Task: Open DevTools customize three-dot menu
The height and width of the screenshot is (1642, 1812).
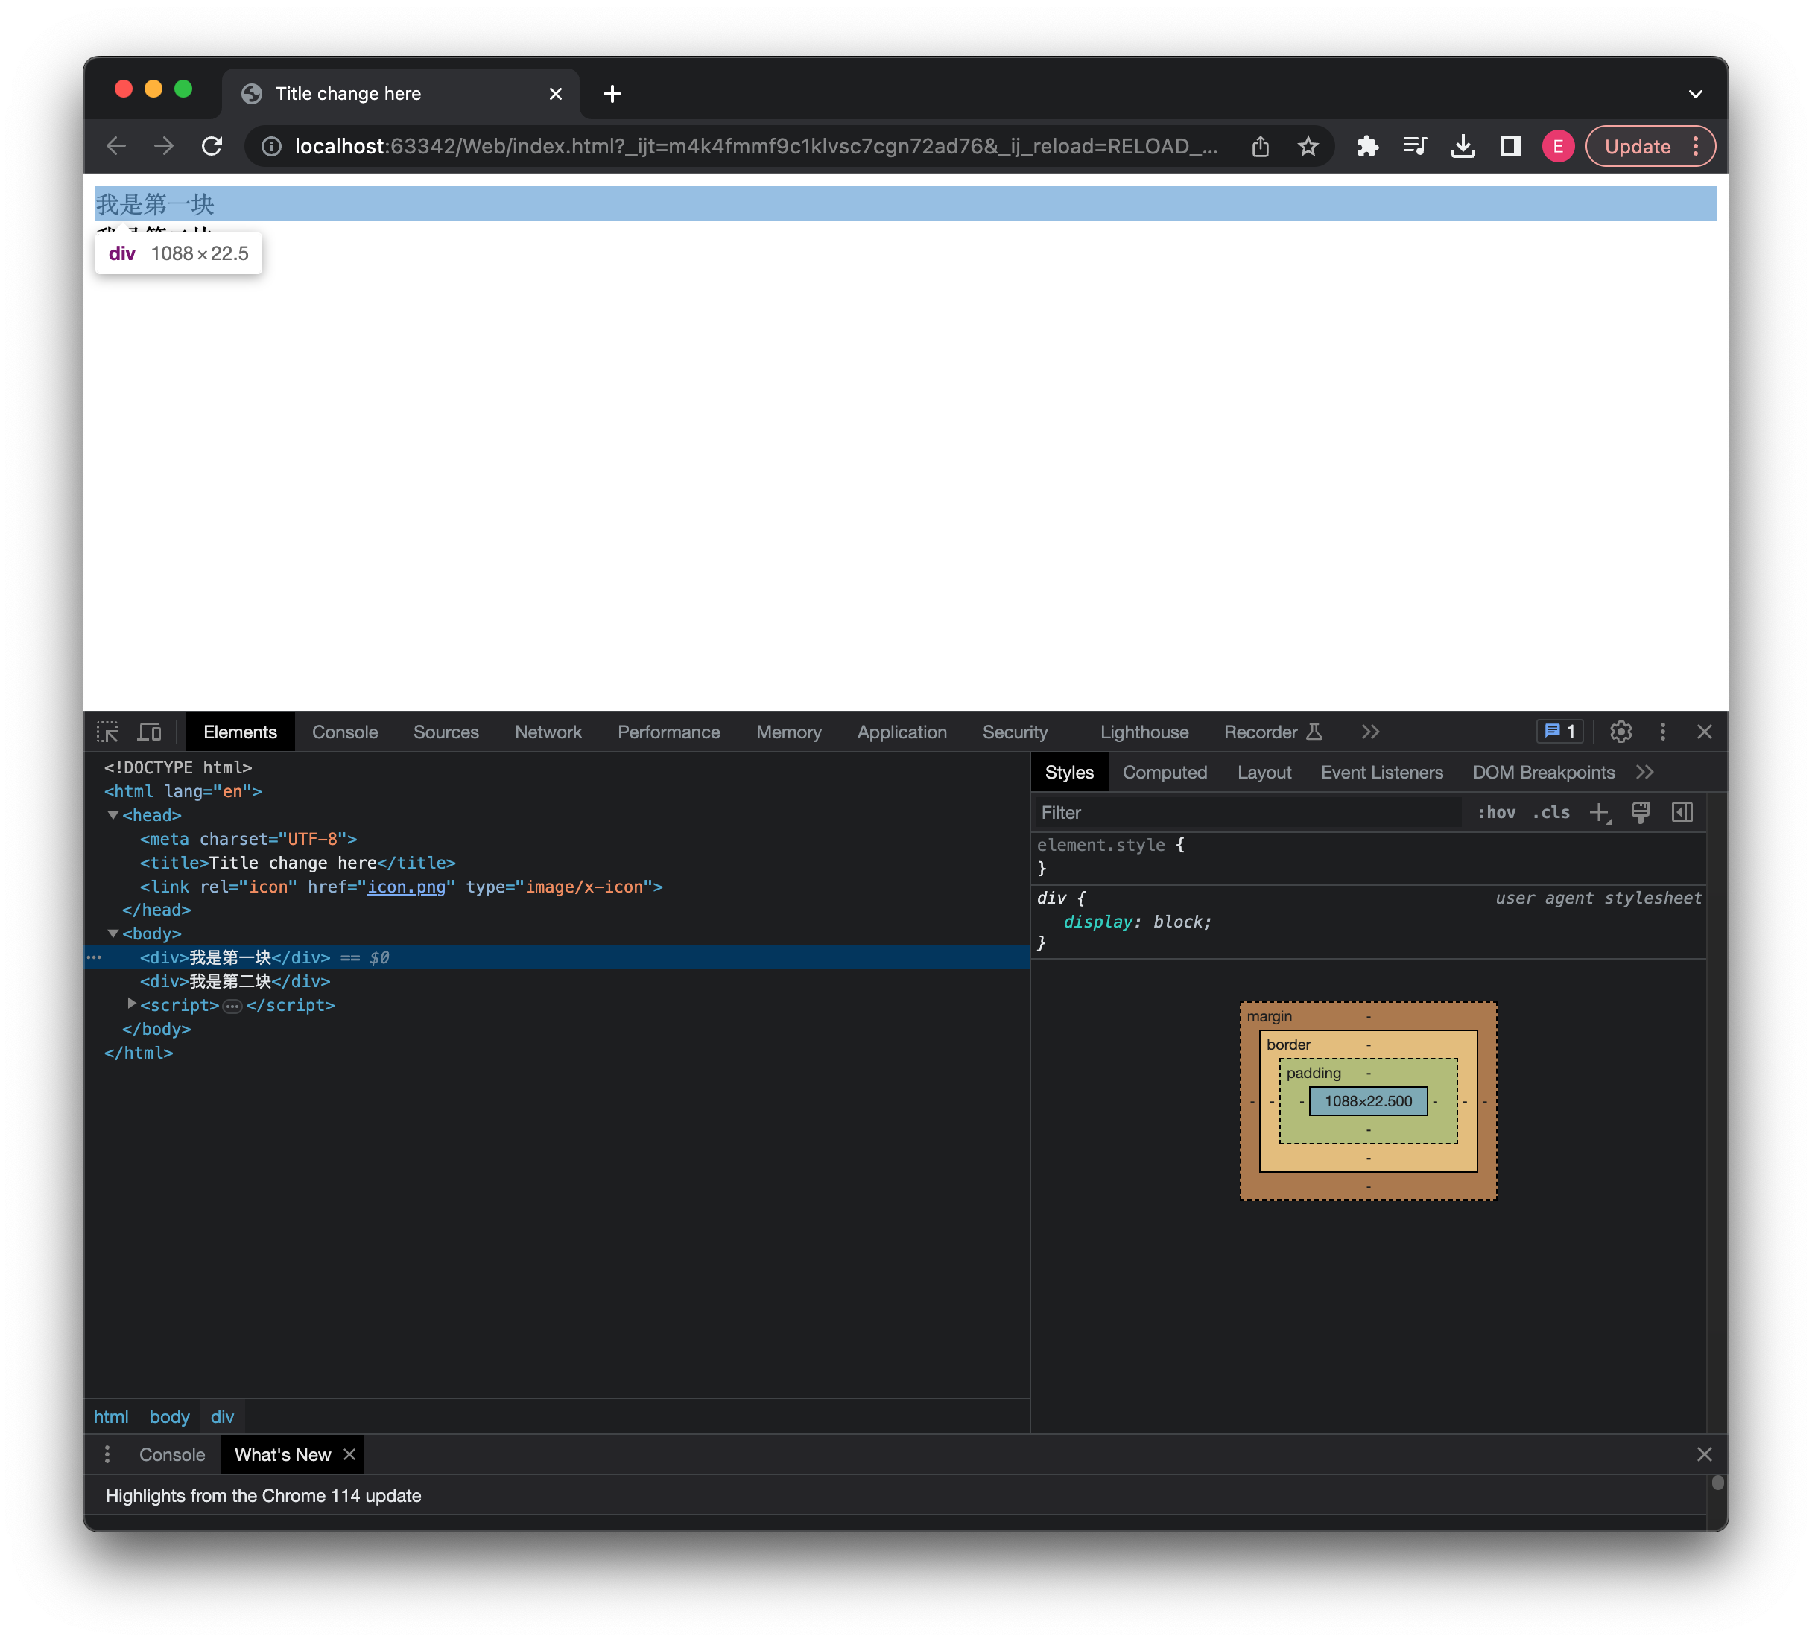Action: tap(1662, 732)
